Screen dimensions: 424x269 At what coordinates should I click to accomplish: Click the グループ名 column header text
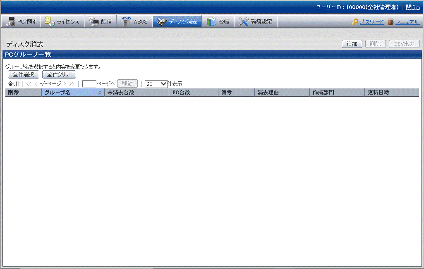57,93
